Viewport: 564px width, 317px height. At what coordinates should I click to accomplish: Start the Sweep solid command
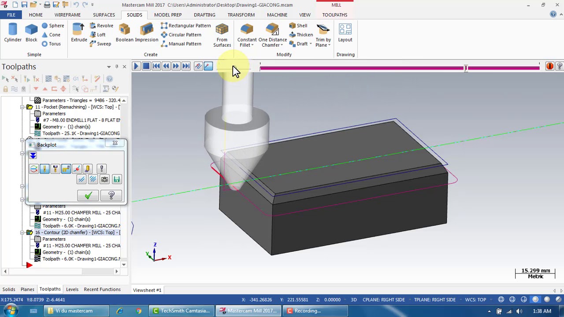click(x=100, y=44)
